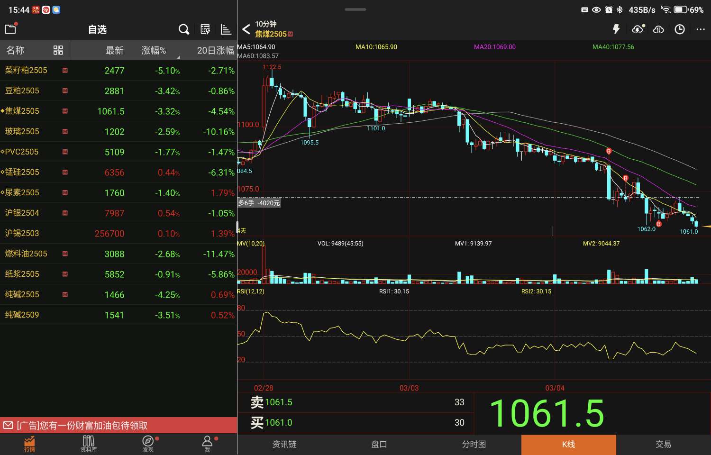711x455 pixels.
Task: Tap the M badge next to 焦煤2505 title
Action: (x=290, y=34)
